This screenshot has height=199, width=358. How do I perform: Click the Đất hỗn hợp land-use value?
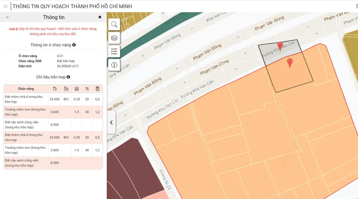(x=66, y=61)
